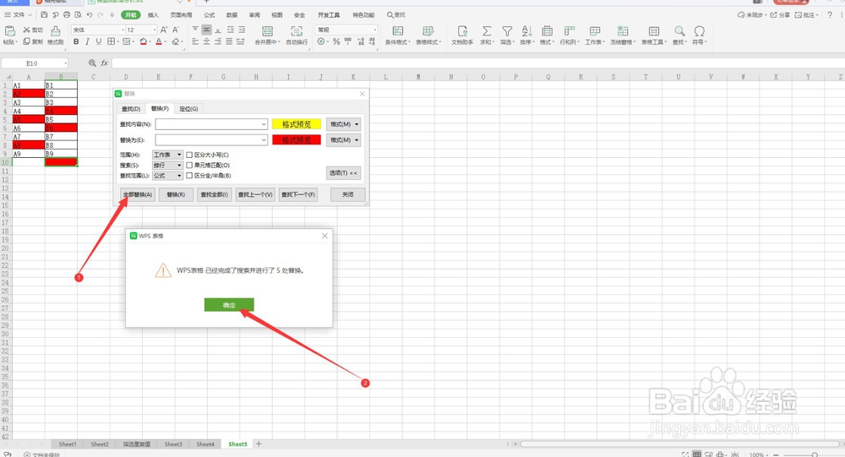Click the fx insert function icon

click(x=105, y=63)
